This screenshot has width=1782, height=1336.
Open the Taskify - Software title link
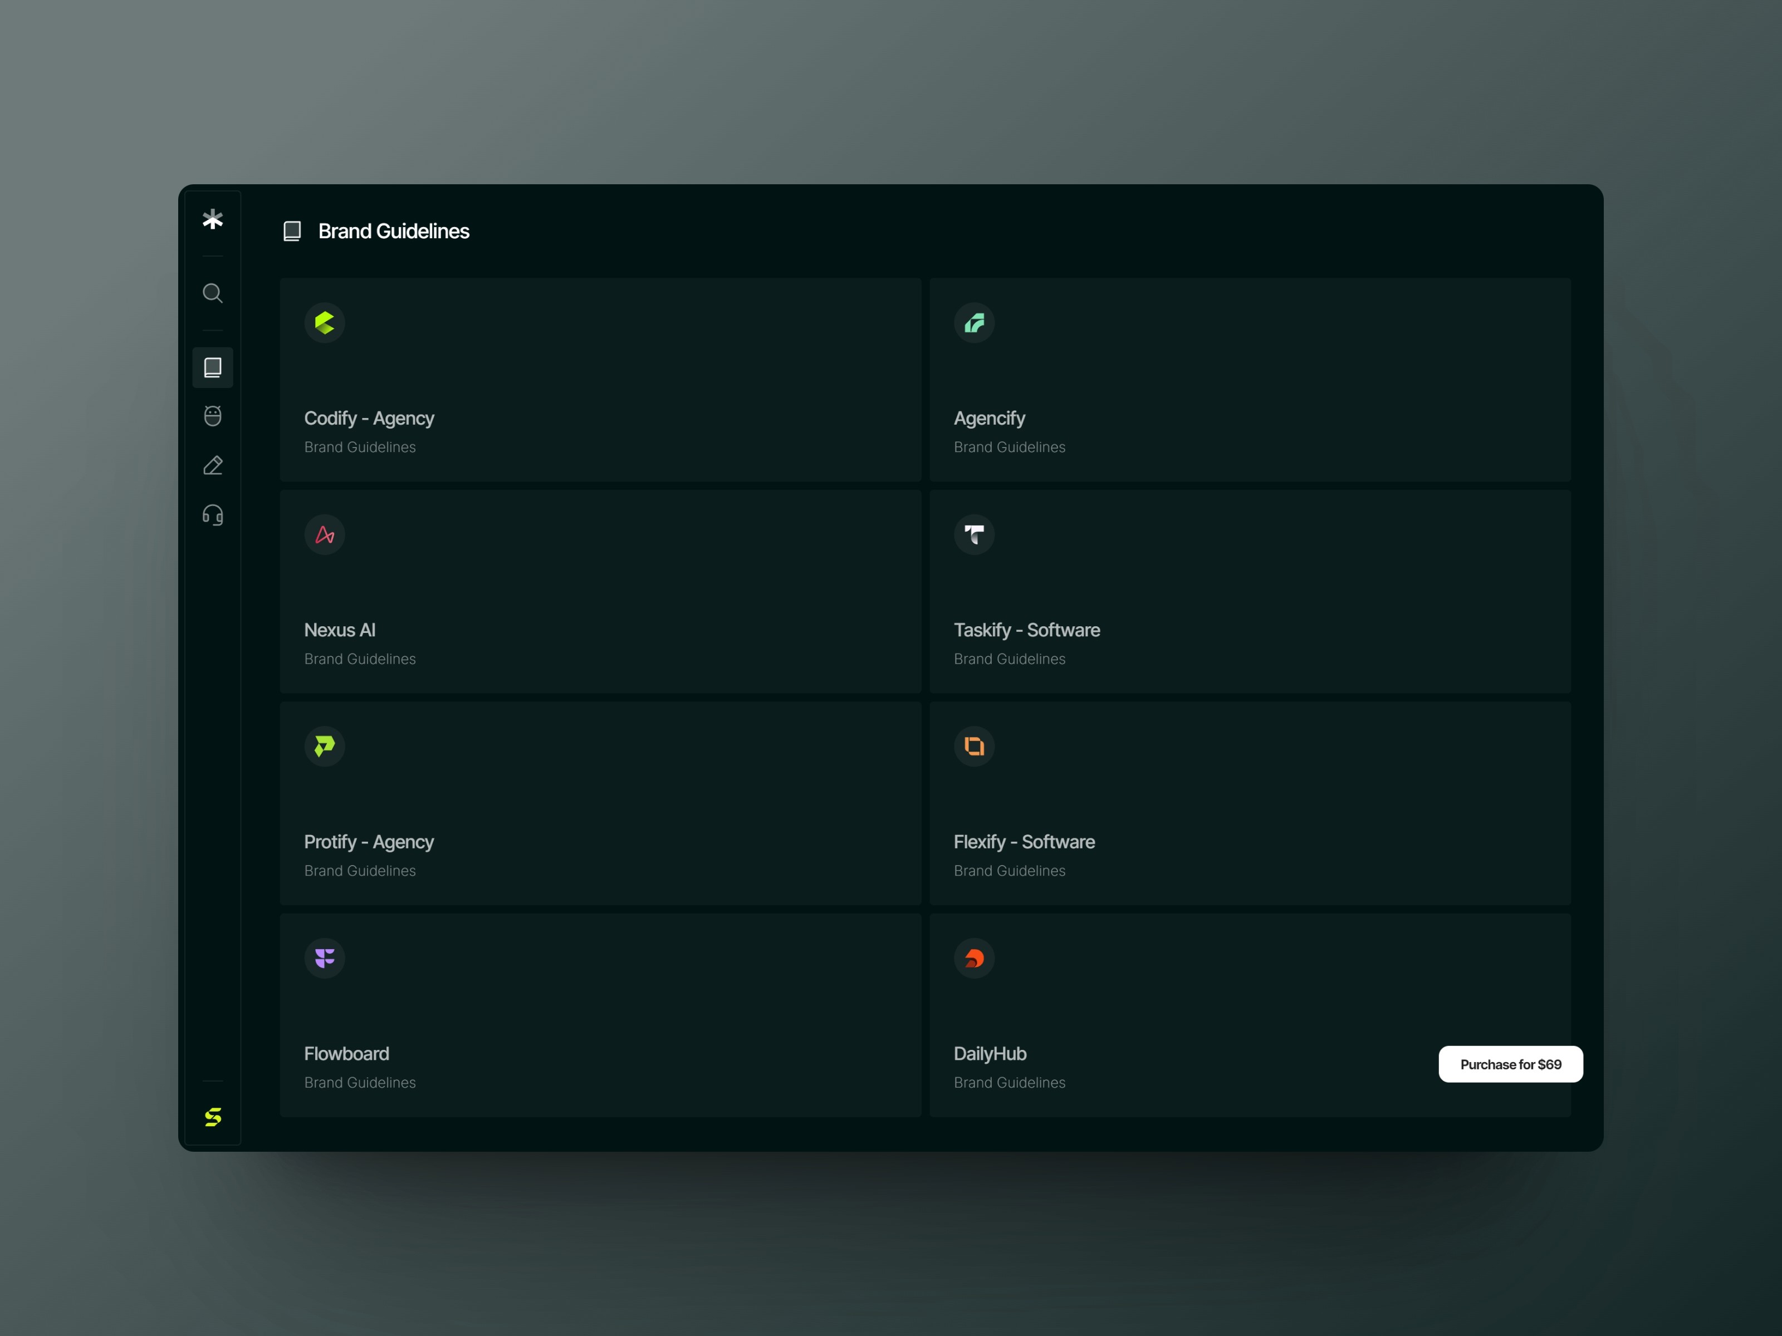point(1026,630)
